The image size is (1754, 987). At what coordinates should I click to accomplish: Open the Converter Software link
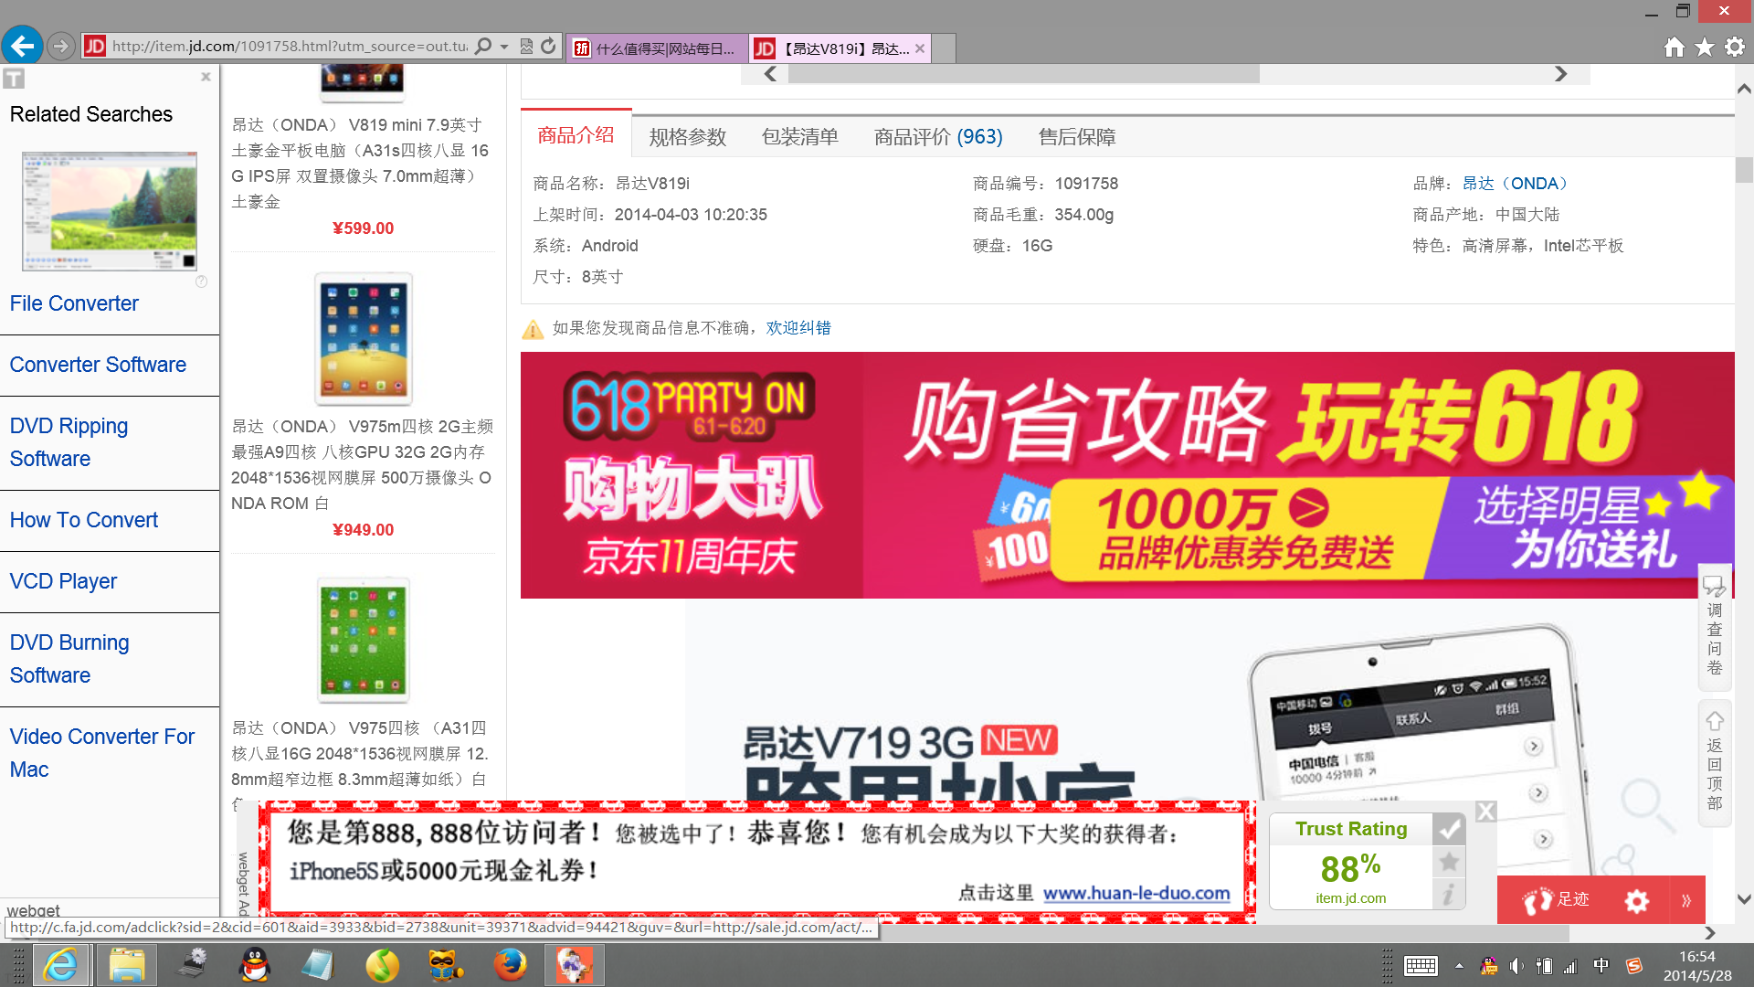coord(98,365)
